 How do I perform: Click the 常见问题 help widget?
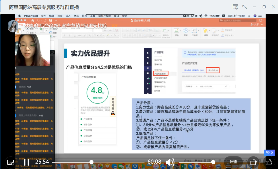[113, 106]
